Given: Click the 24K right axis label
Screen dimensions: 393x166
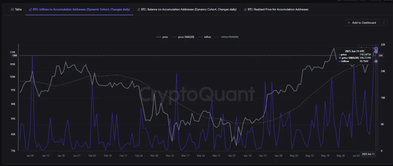Looking at the screenshot, I should click(384, 71).
